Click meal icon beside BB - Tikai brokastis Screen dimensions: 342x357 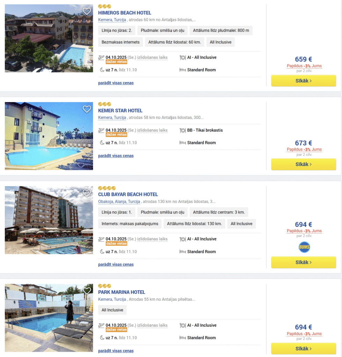point(183,130)
